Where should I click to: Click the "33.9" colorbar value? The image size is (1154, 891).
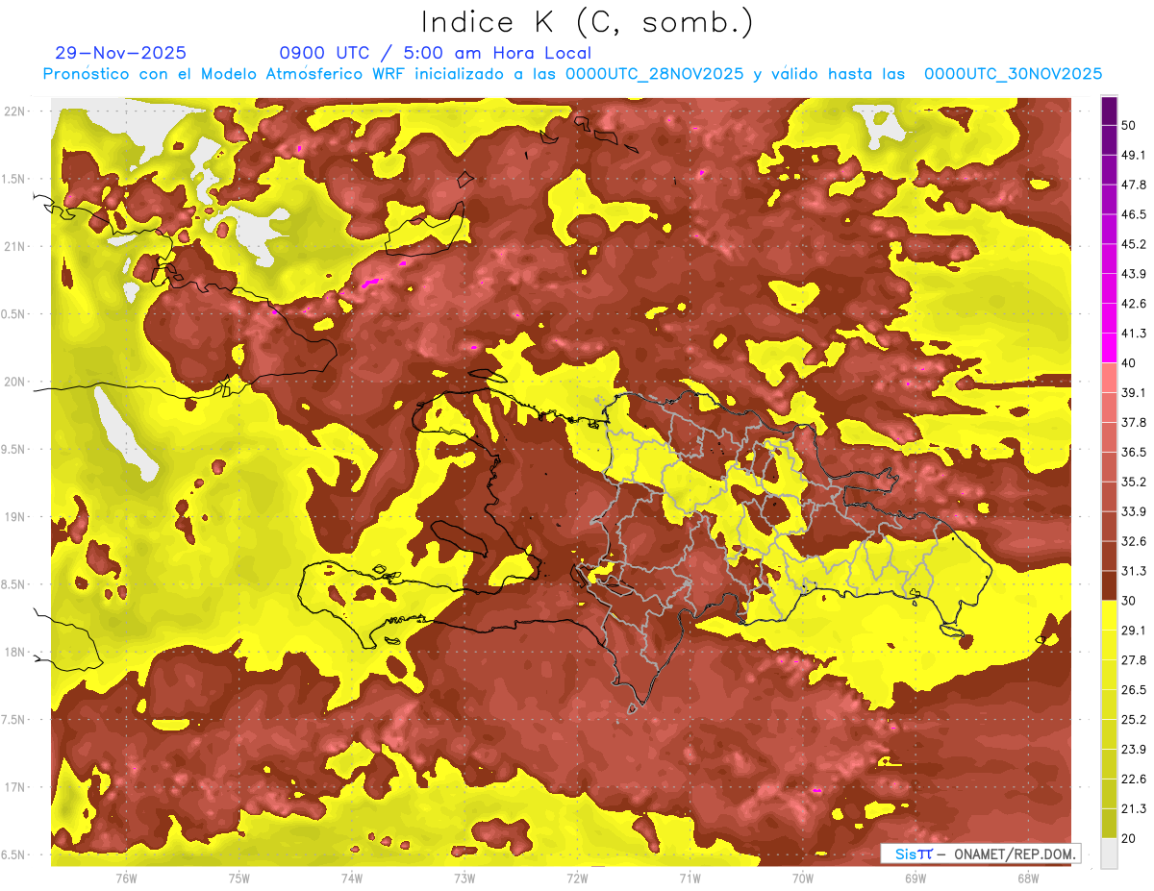point(1134,512)
